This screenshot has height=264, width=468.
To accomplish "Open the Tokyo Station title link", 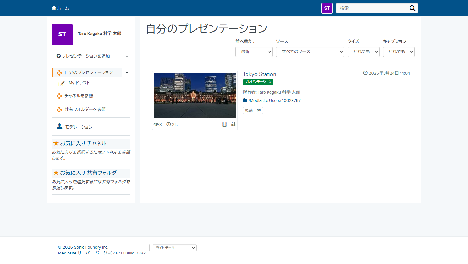I will click(260, 74).
